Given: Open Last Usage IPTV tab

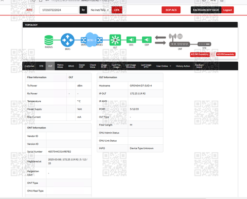Looking at the screenshot, I should coord(146,66).
